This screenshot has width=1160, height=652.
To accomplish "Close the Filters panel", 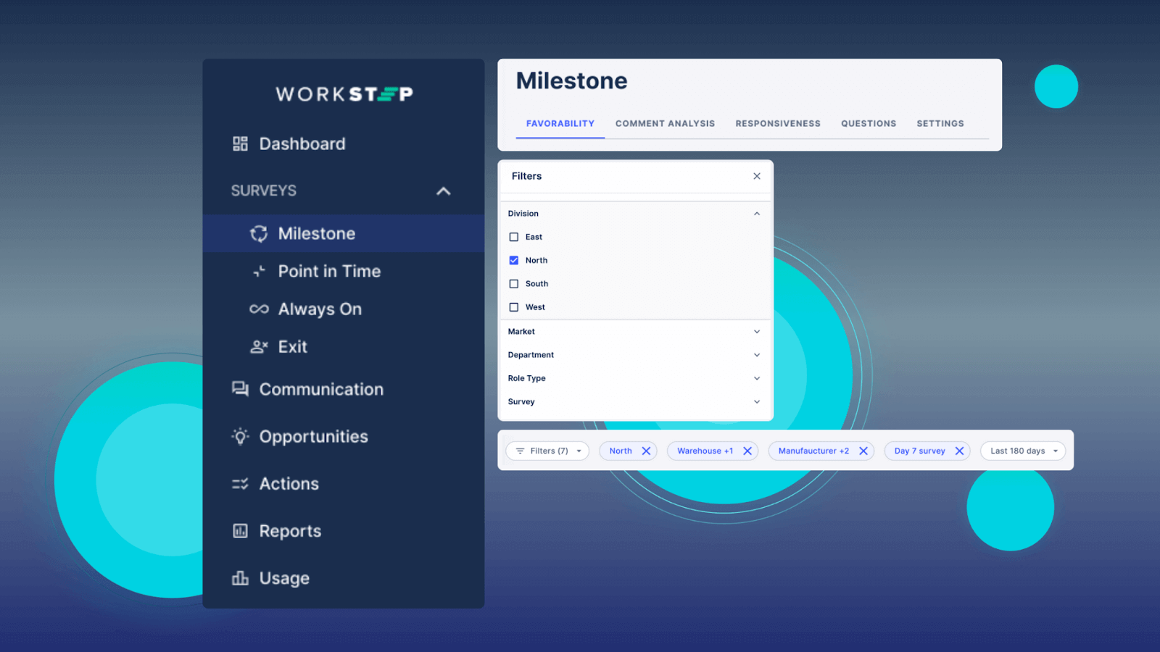I will (756, 176).
